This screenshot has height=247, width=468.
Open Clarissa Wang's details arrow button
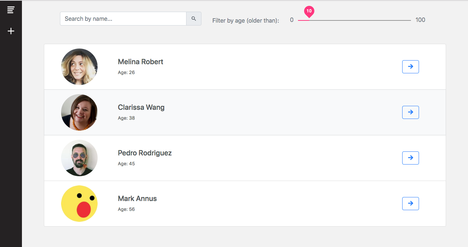(x=410, y=112)
